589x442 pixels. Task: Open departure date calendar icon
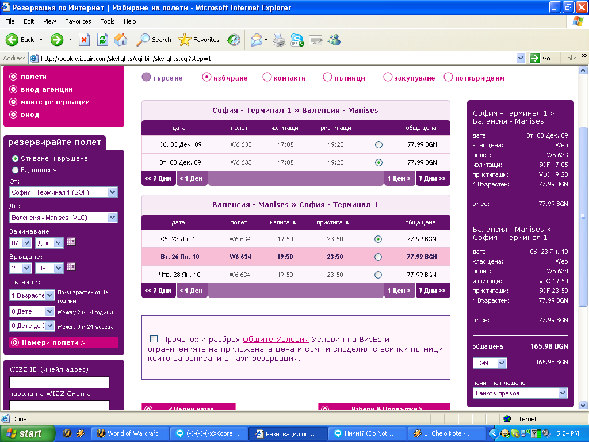[71, 242]
